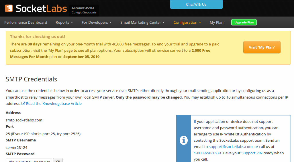Click the 1-800-650-1639 phone link
Image resolution: width=294 pixels, height=162 pixels.
pyautogui.click(x=207, y=153)
